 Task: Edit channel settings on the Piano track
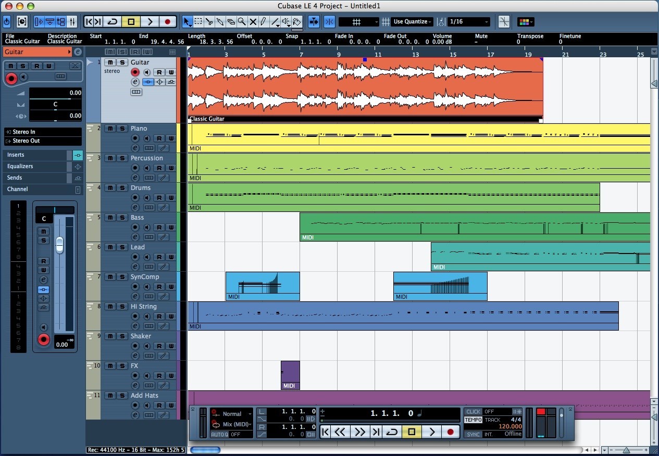(x=135, y=148)
